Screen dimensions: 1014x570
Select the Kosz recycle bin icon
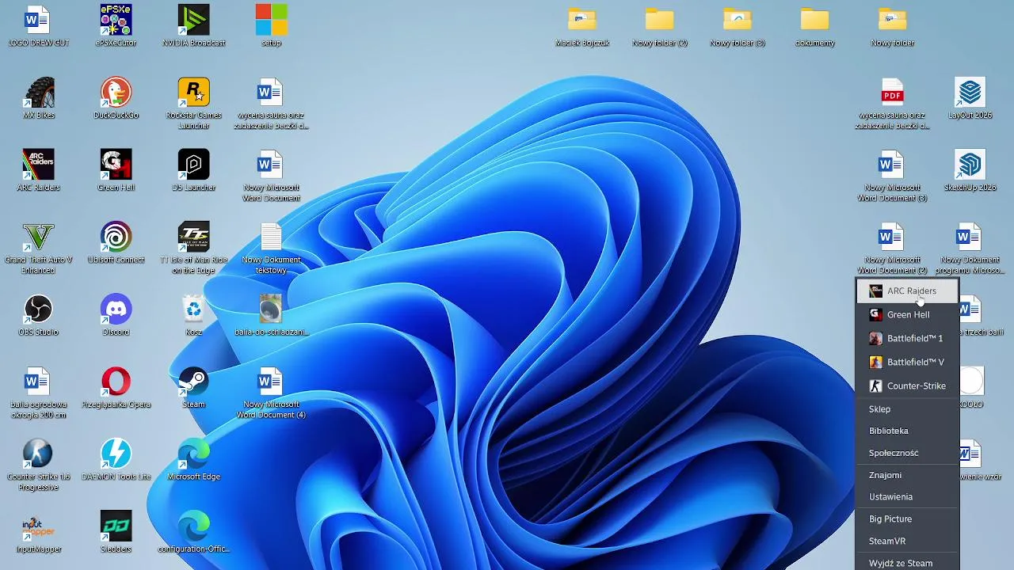194,315
